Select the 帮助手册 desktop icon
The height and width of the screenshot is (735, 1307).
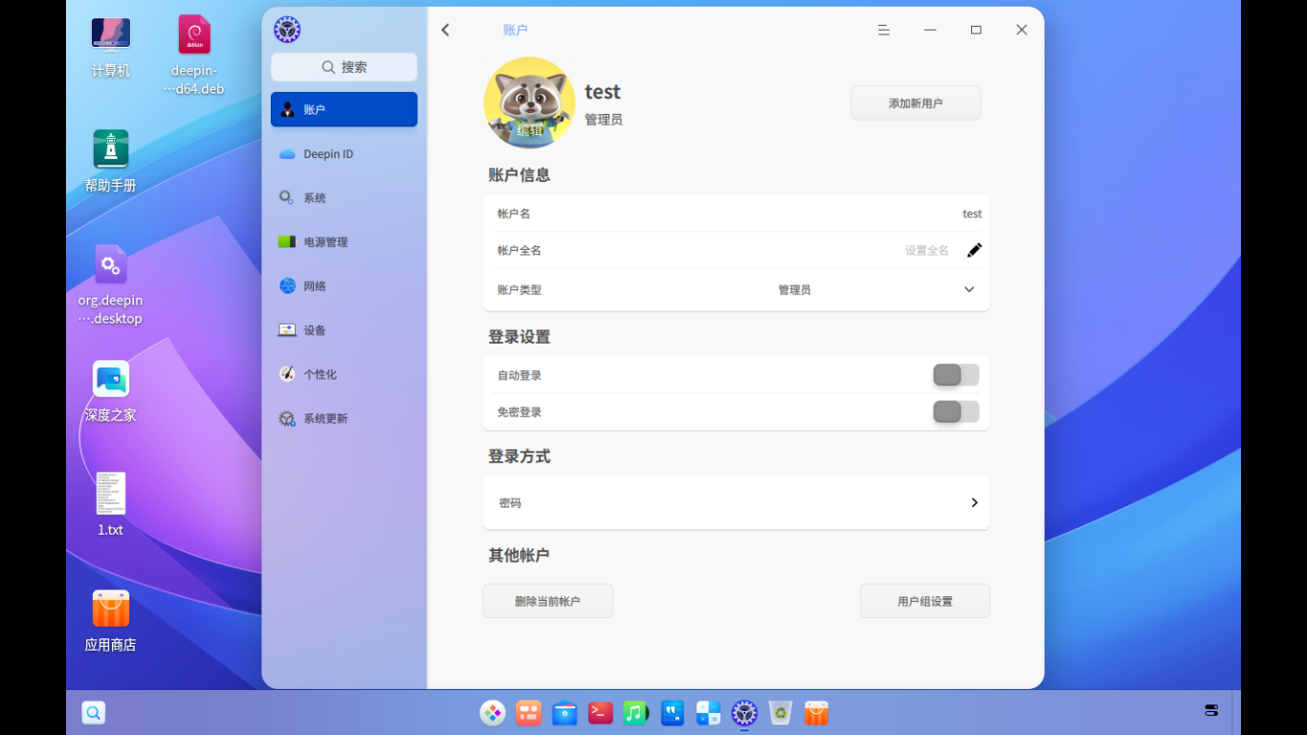pos(111,162)
